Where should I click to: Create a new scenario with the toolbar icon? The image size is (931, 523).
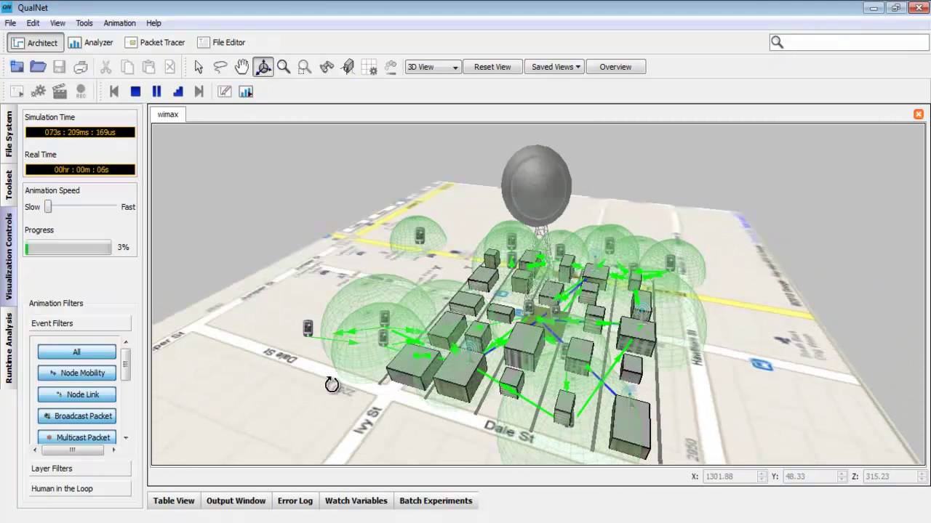(x=17, y=67)
